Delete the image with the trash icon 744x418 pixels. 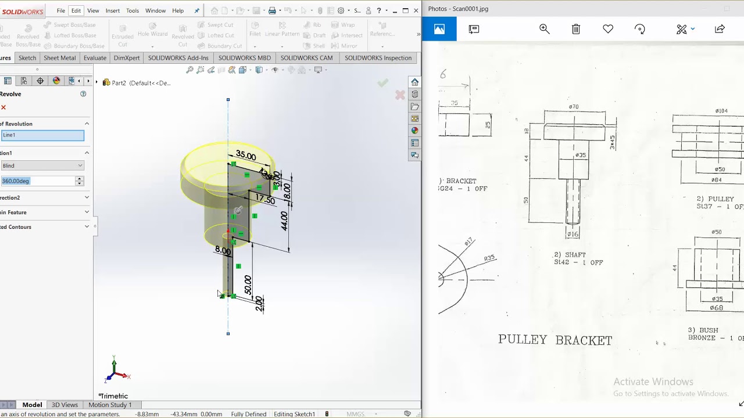pyautogui.click(x=576, y=29)
